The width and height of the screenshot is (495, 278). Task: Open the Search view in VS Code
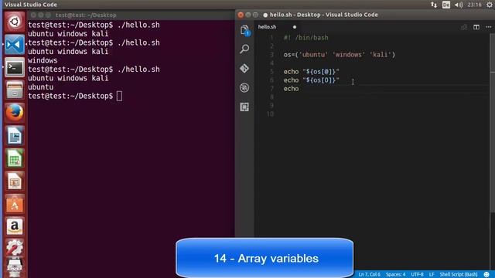click(x=244, y=49)
